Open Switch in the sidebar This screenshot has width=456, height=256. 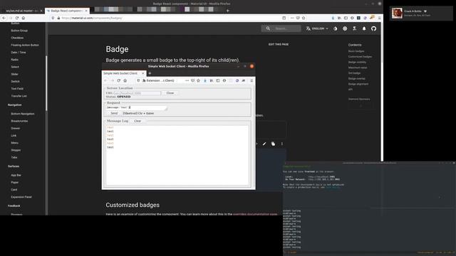(x=15, y=81)
